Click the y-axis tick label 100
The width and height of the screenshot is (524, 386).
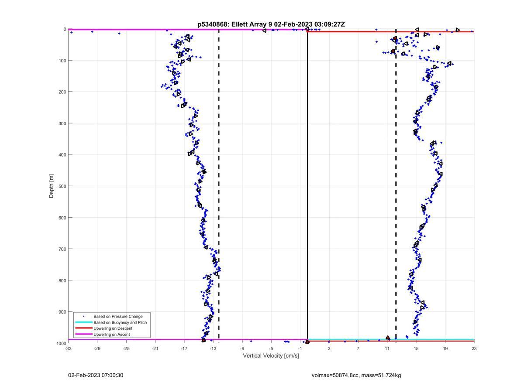tap(62, 61)
